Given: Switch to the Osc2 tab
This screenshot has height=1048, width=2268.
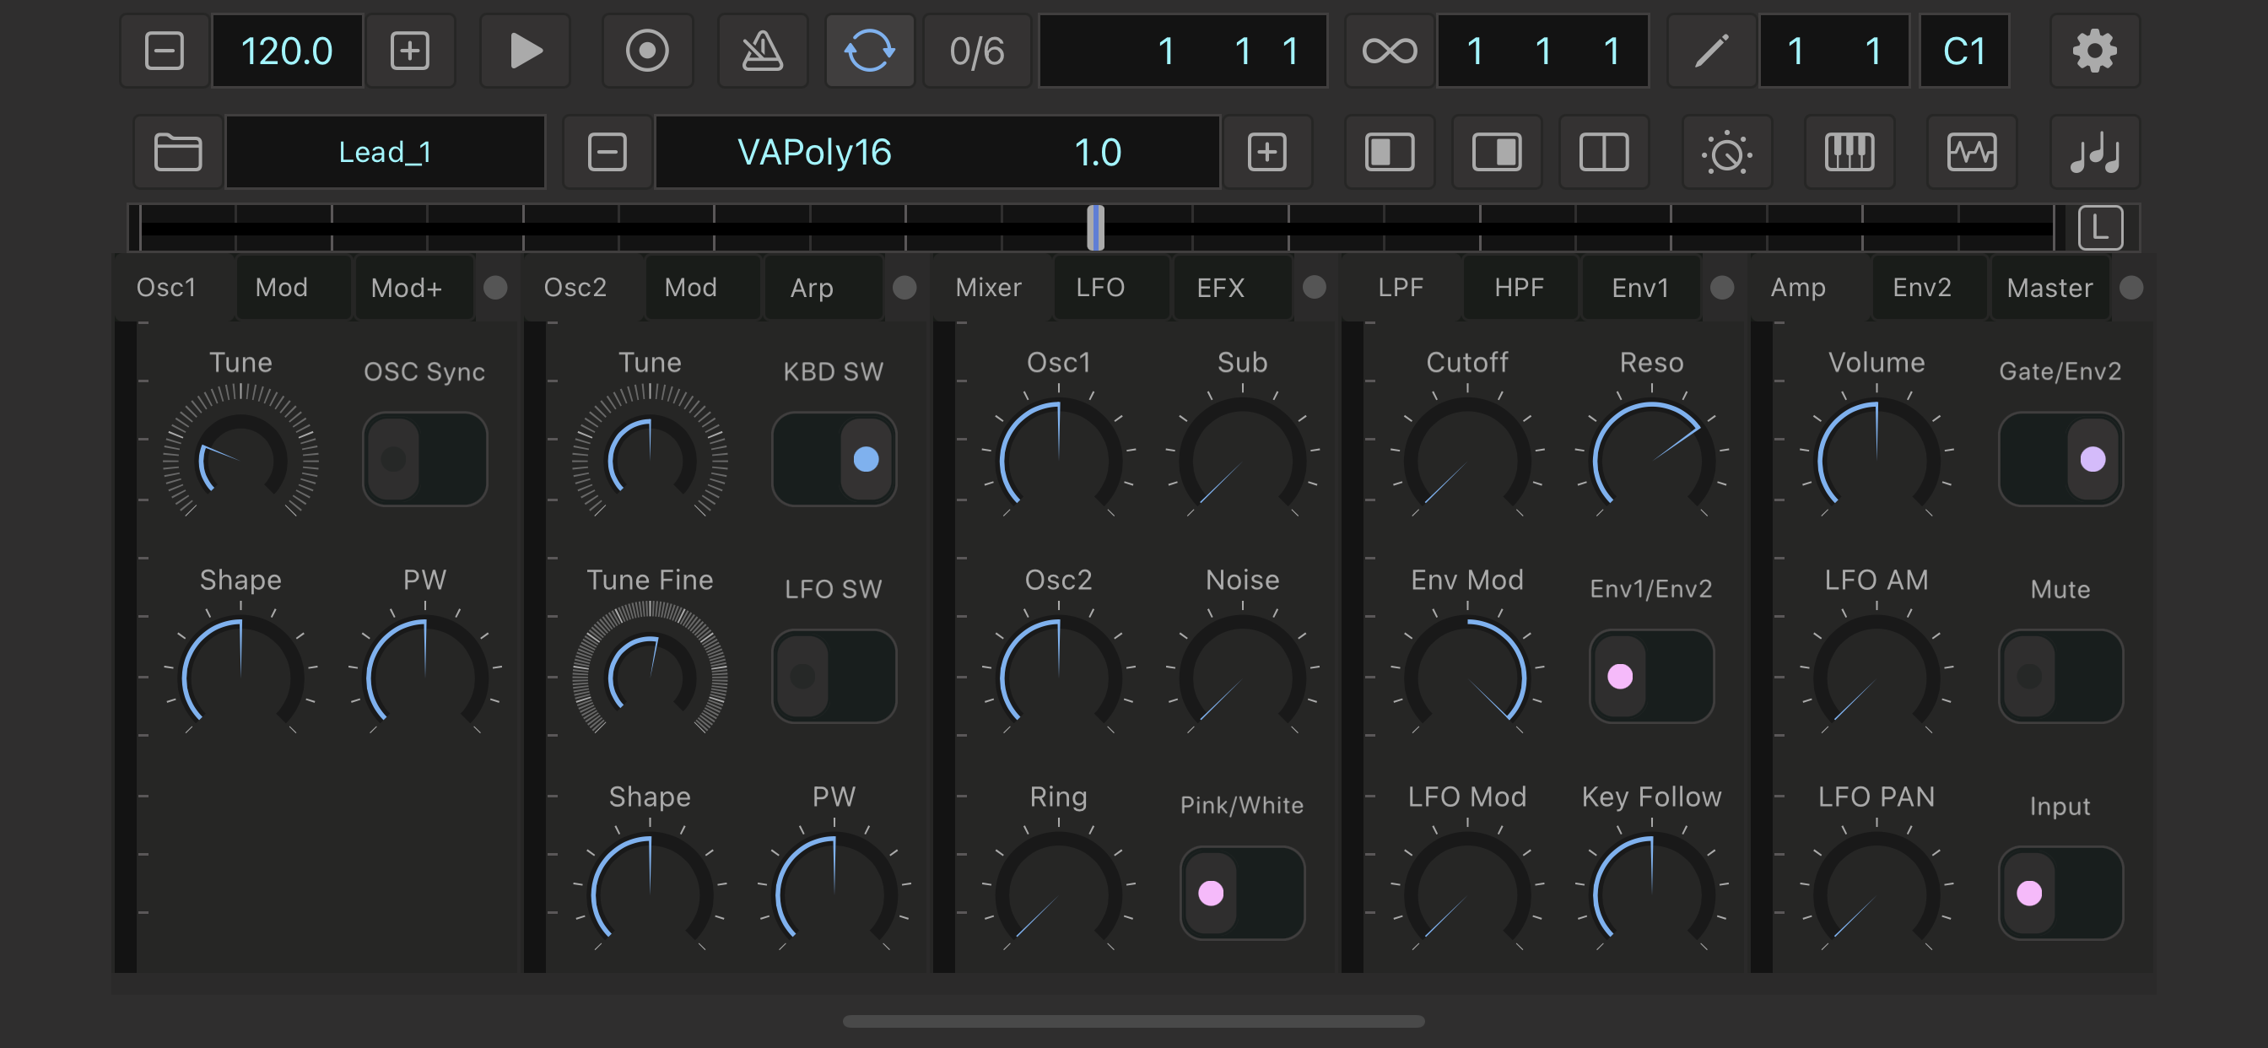Looking at the screenshot, I should (575, 287).
